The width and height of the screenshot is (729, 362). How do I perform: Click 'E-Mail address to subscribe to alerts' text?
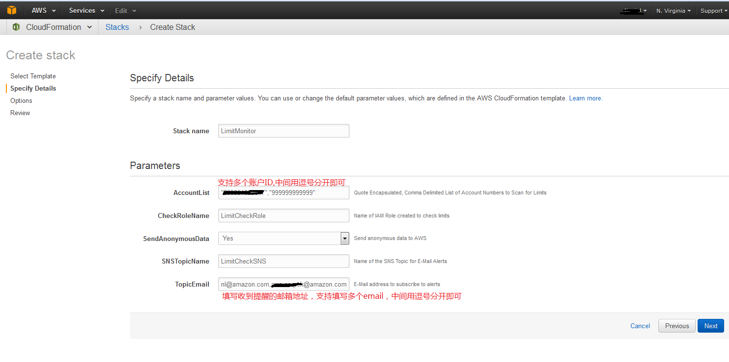pyautogui.click(x=397, y=284)
